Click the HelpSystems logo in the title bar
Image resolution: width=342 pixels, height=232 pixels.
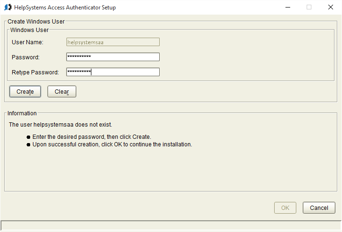click(x=8, y=8)
